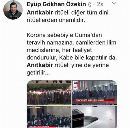Screen dimensions: 130x128
Task: Expand the tweet options chevron
Action: [114, 3]
